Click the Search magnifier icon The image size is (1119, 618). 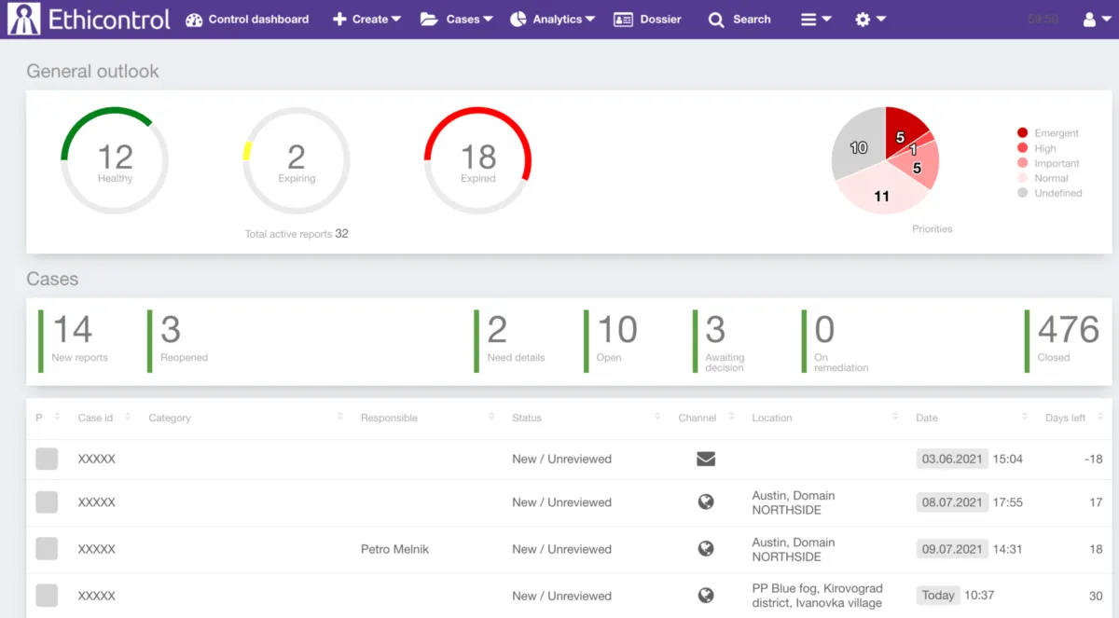click(x=716, y=20)
